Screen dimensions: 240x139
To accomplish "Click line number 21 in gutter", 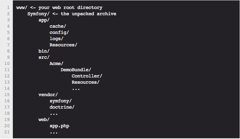I will tap(7, 132).
